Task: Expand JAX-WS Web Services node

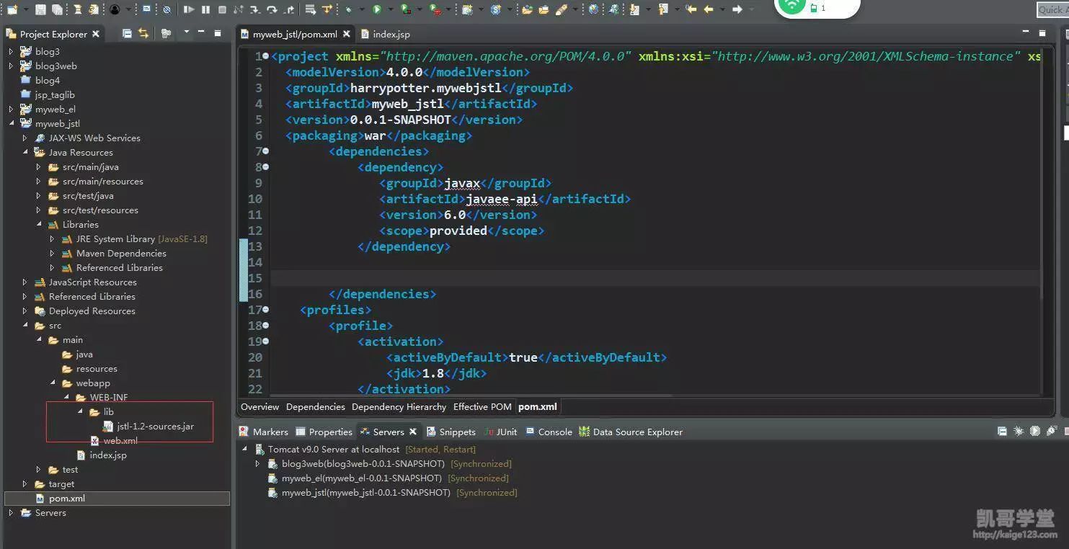Action: (25, 138)
